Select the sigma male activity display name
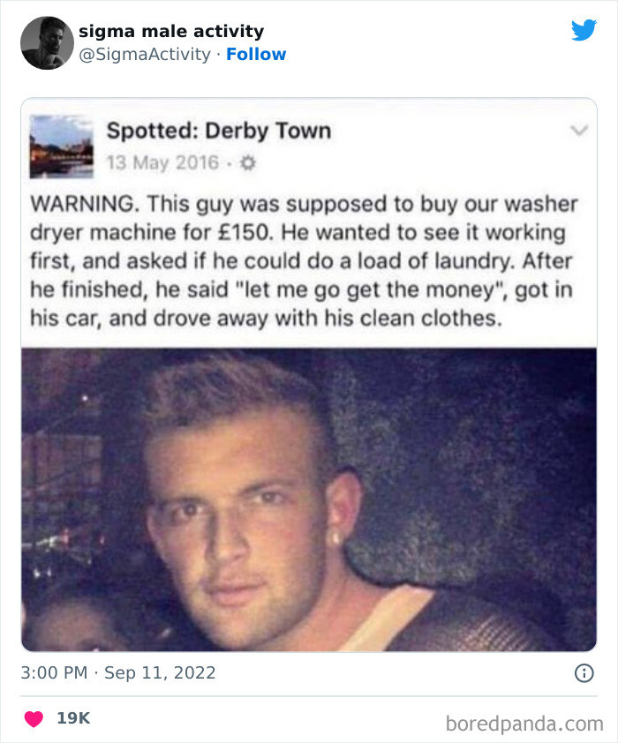618x743 pixels. (x=170, y=30)
